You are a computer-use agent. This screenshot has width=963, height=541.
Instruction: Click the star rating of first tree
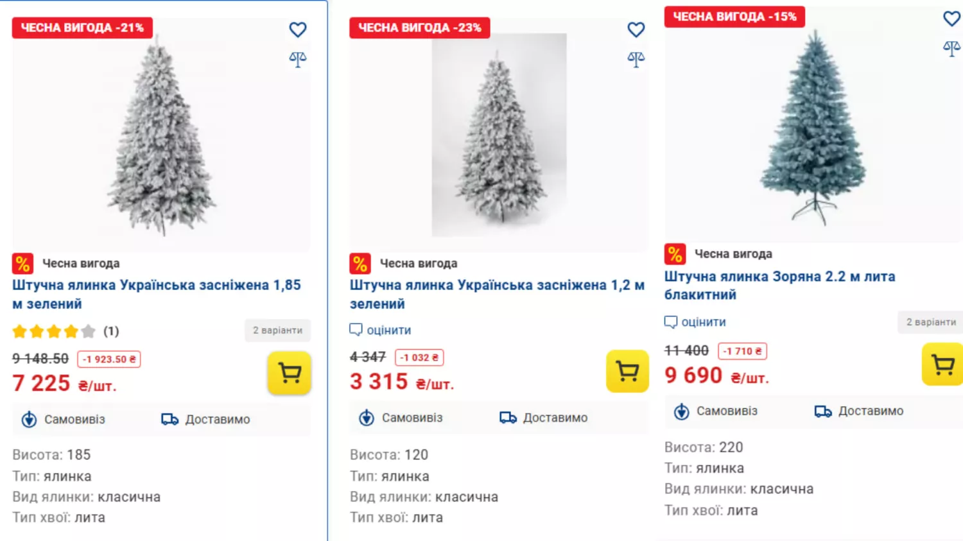click(x=54, y=331)
